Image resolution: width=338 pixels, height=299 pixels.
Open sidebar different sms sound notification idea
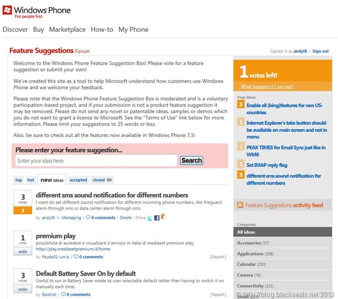[x=284, y=179]
